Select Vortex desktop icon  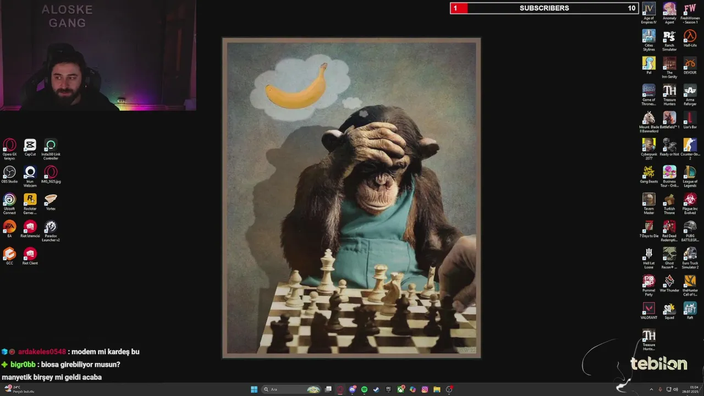[x=51, y=201]
